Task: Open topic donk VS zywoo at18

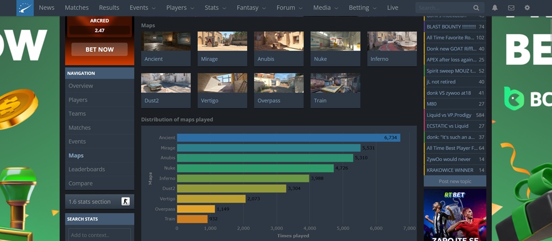Action: click(455, 93)
